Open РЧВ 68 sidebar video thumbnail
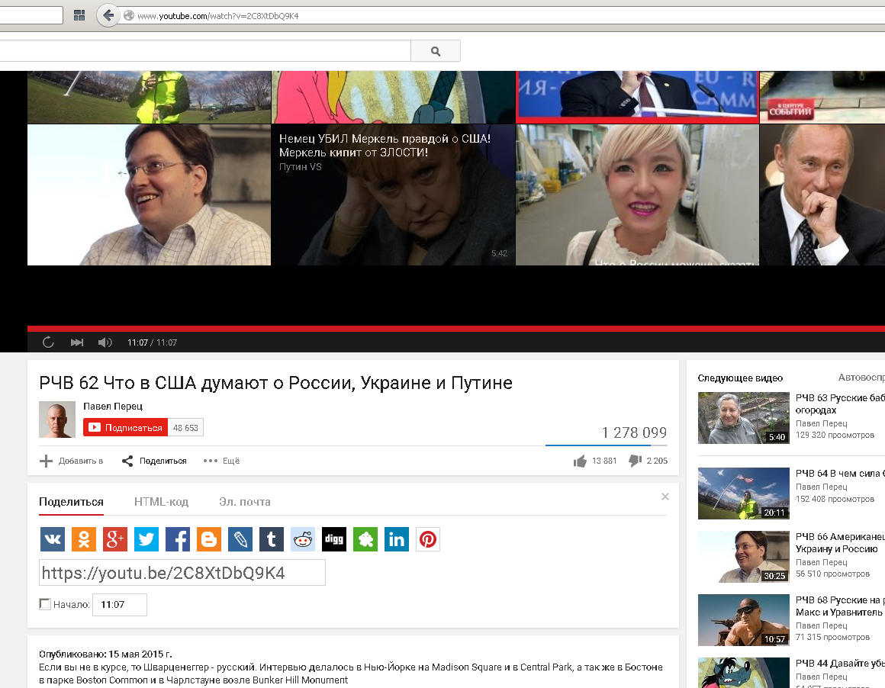This screenshot has width=885, height=688. click(743, 619)
